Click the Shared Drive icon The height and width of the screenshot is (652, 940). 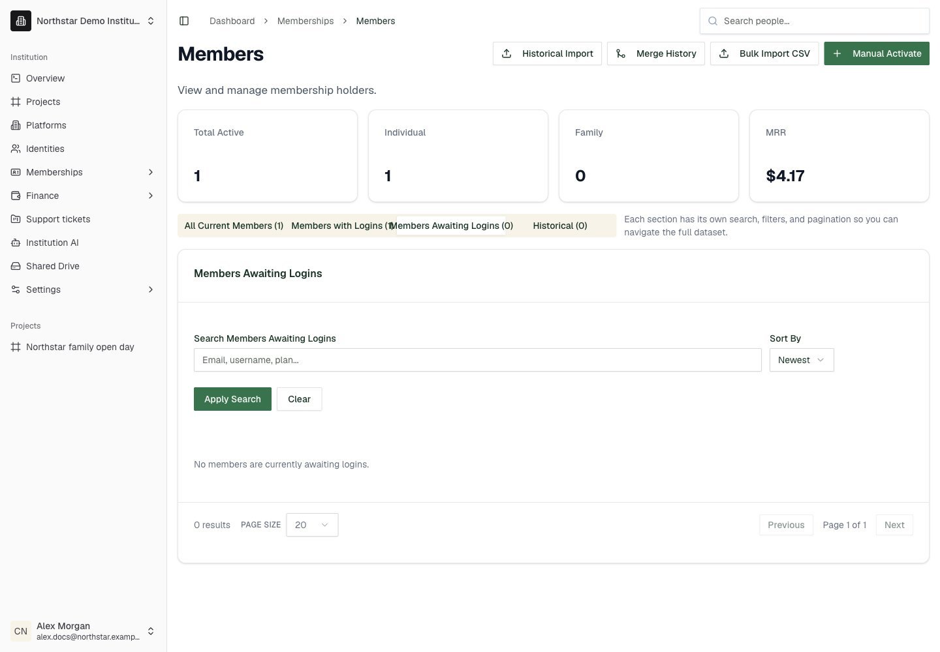pyautogui.click(x=16, y=266)
